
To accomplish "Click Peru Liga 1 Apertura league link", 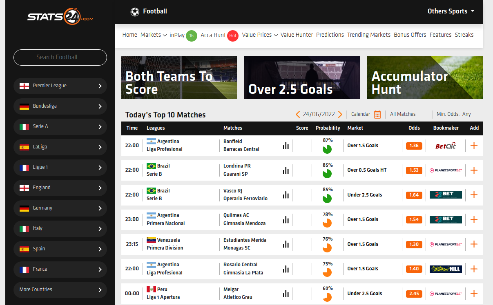I will [x=163, y=293].
